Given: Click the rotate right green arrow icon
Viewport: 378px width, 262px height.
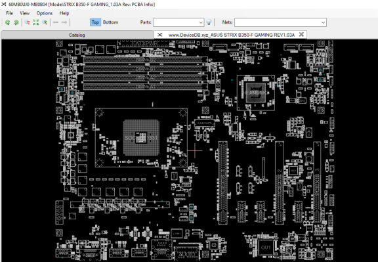Looking at the screenshot, I should 16,22.
